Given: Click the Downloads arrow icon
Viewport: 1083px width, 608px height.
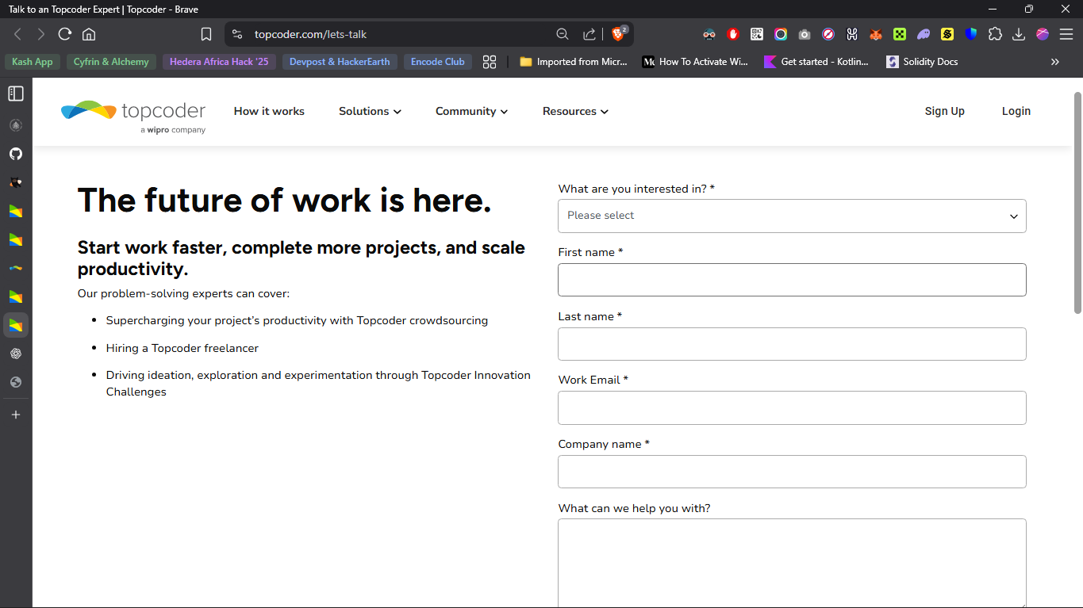Looking at the screenshot, I should point(1019,34).
